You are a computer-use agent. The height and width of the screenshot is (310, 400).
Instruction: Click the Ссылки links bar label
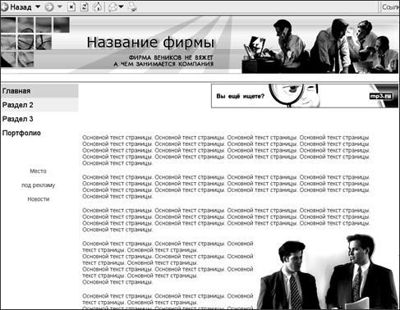click(x=391, y=7)
